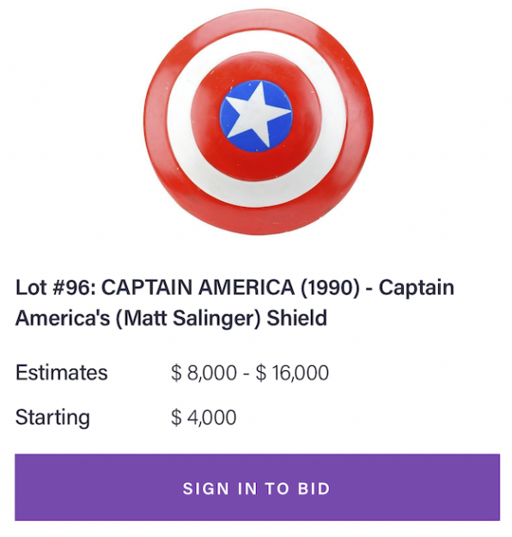Click the $ 4,000 starting price
This screenshot has height=537, width=512.
pos(204,418)
